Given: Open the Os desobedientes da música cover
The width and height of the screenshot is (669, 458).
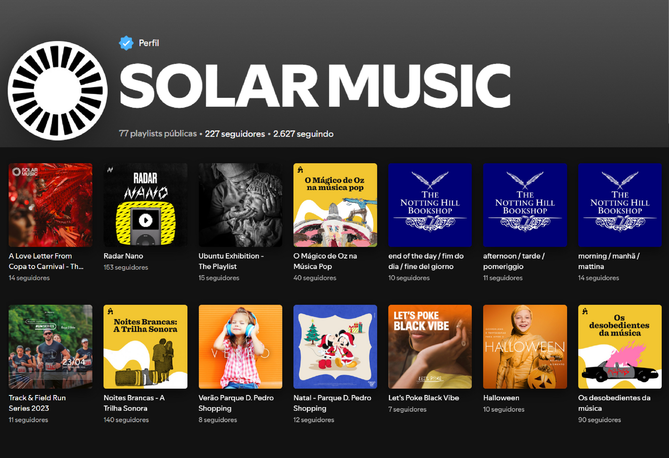Looking at the screenshot, I should click(620, 347).
